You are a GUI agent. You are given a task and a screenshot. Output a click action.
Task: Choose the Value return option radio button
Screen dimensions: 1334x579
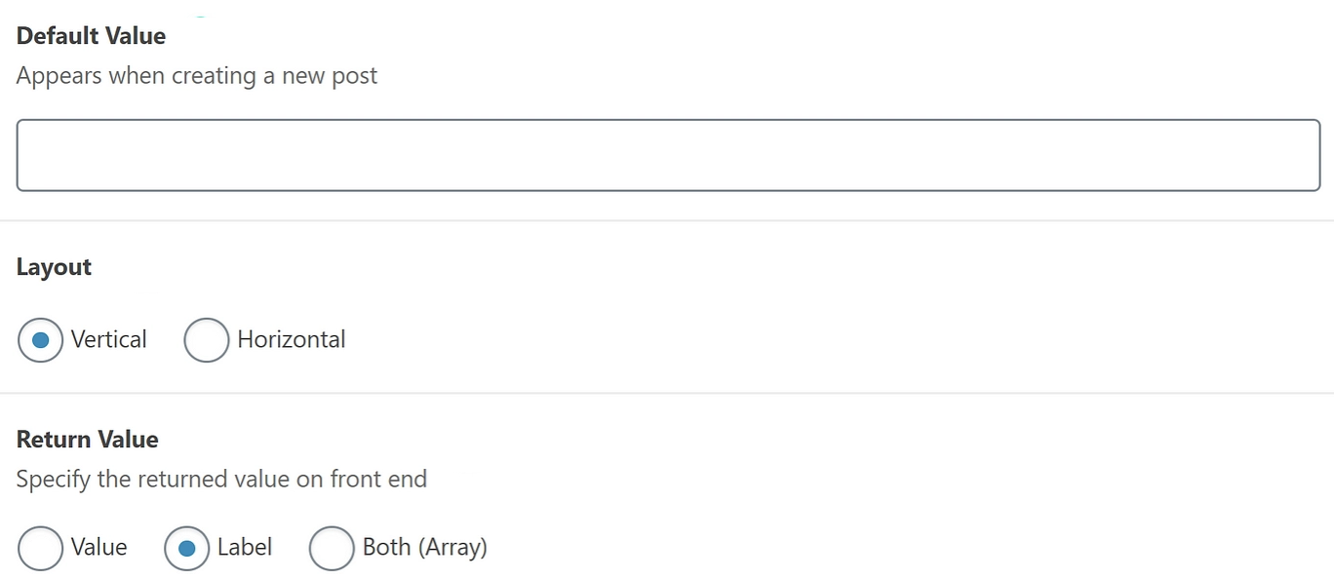point(41,548)
